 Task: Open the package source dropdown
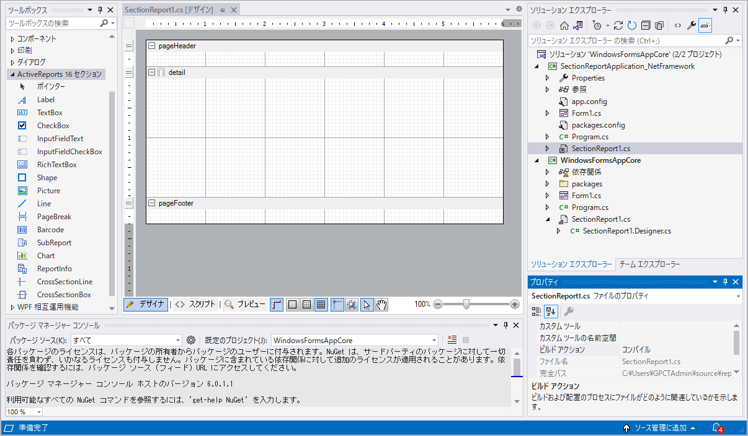tap(177, 340)
